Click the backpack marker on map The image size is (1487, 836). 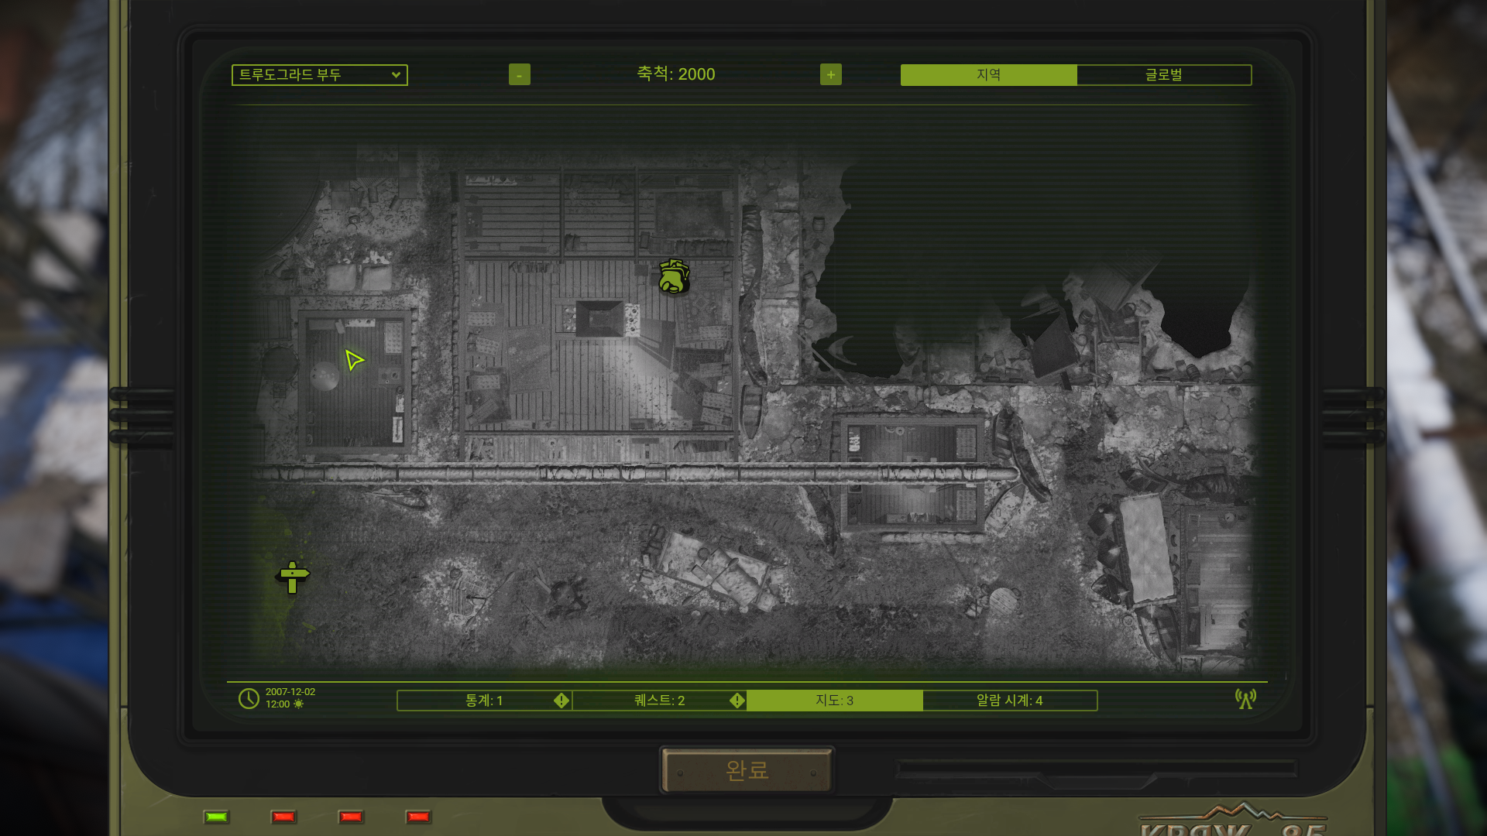coord(673,277)
